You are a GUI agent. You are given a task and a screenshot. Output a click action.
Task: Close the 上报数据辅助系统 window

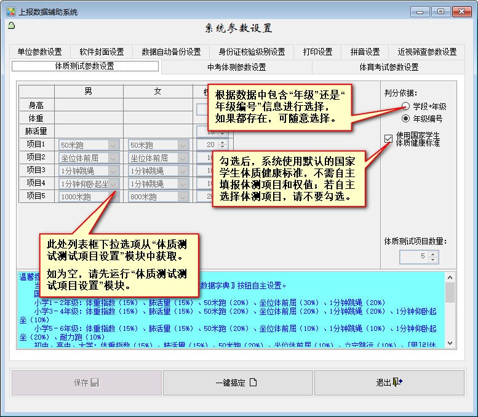461,12
